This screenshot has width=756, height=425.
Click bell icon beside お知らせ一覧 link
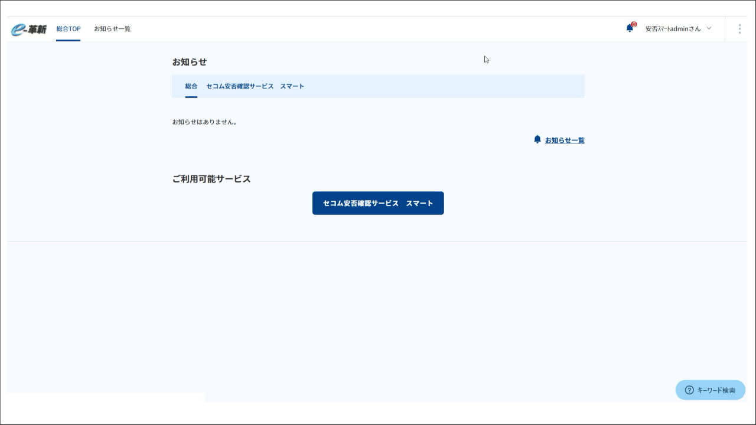tap(537, 139)
